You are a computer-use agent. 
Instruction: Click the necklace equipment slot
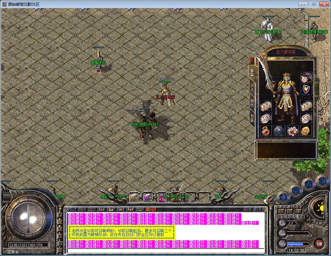[x=306, y=77]
